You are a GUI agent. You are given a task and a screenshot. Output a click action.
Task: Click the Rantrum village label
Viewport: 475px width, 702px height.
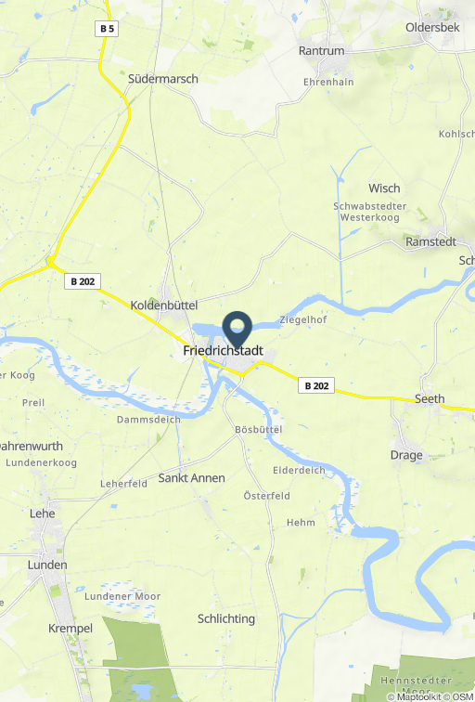[322, 50]
